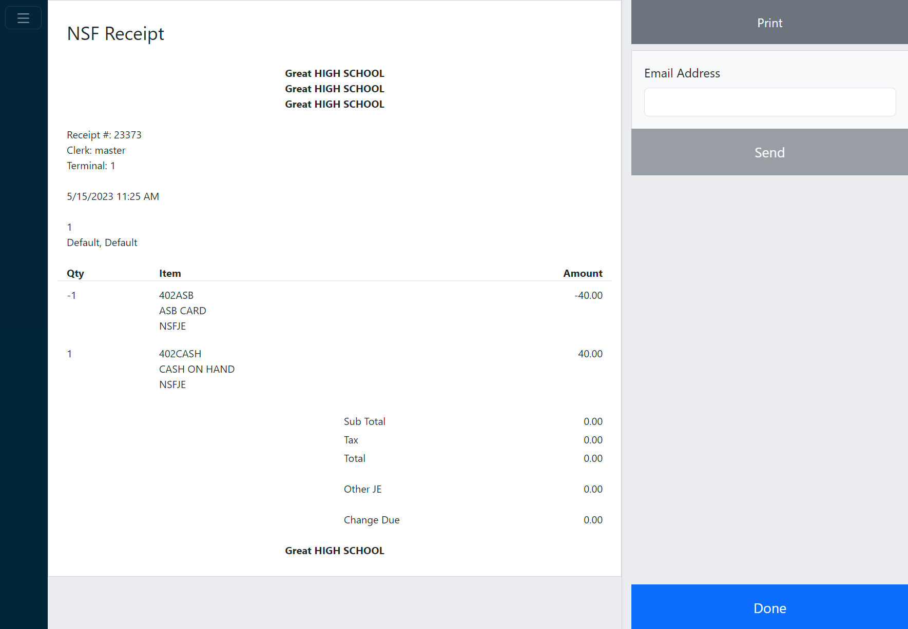Open the navigation hamburger menu
908x629 pixels.
pos(23,17)
